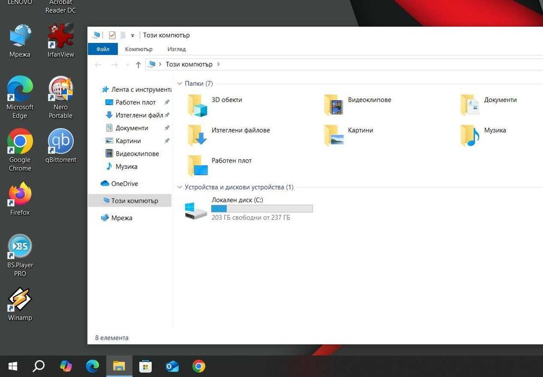Screen dimensions: 543x377
Task: Open the Customize Quick Access Toolbar dropdown
Action: point(132,35)
